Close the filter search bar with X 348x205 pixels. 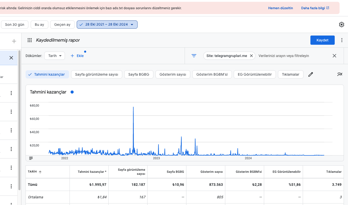pyautogui.click(x=334, y=56)
